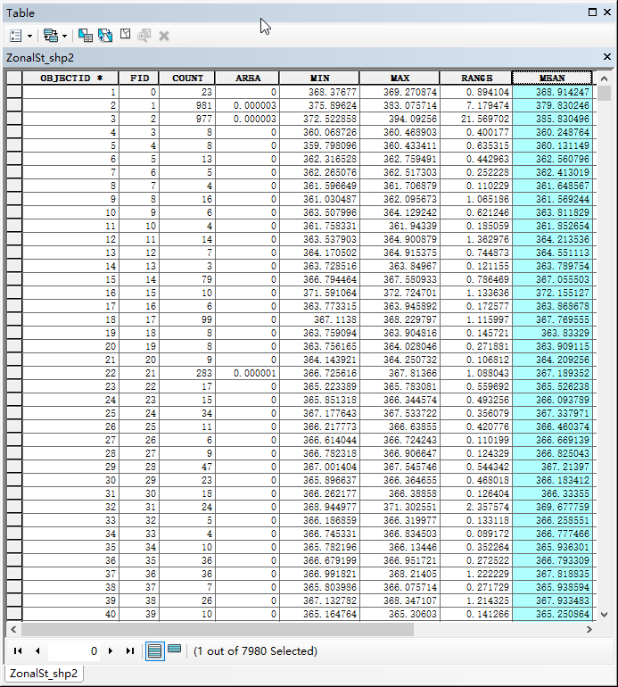Click the FID column header

[139, 78]
